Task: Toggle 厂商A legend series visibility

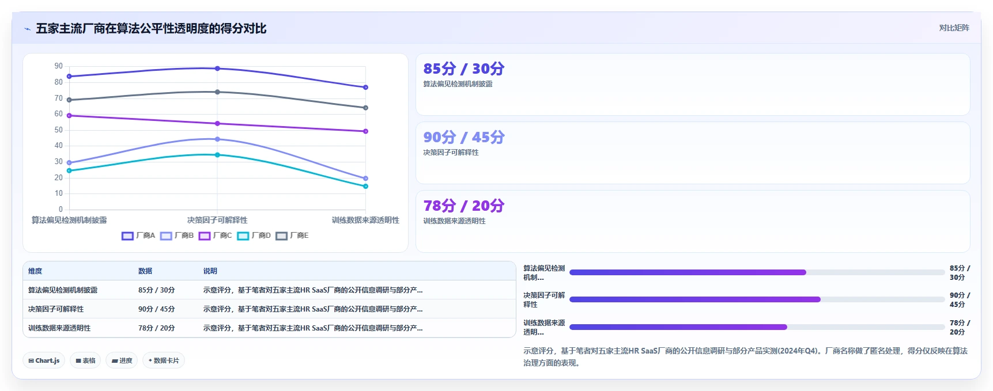Action: (138, 236)
